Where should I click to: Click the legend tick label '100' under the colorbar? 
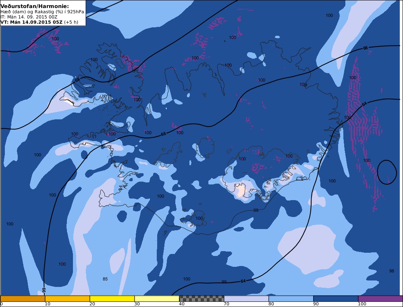click(362, 304)
